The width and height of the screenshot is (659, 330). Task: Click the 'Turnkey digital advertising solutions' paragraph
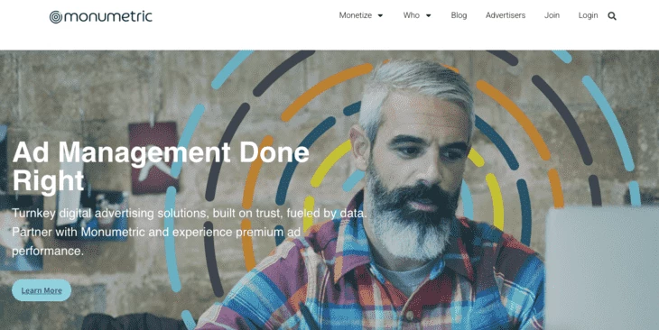pos(190,232)
